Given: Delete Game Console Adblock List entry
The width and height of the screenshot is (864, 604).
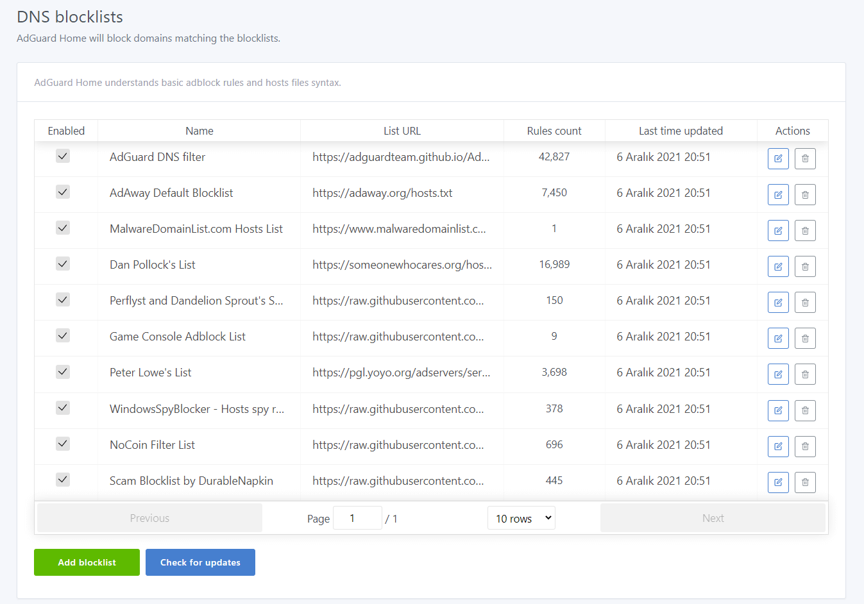Looking at the screenshot, I should [805, 338].
